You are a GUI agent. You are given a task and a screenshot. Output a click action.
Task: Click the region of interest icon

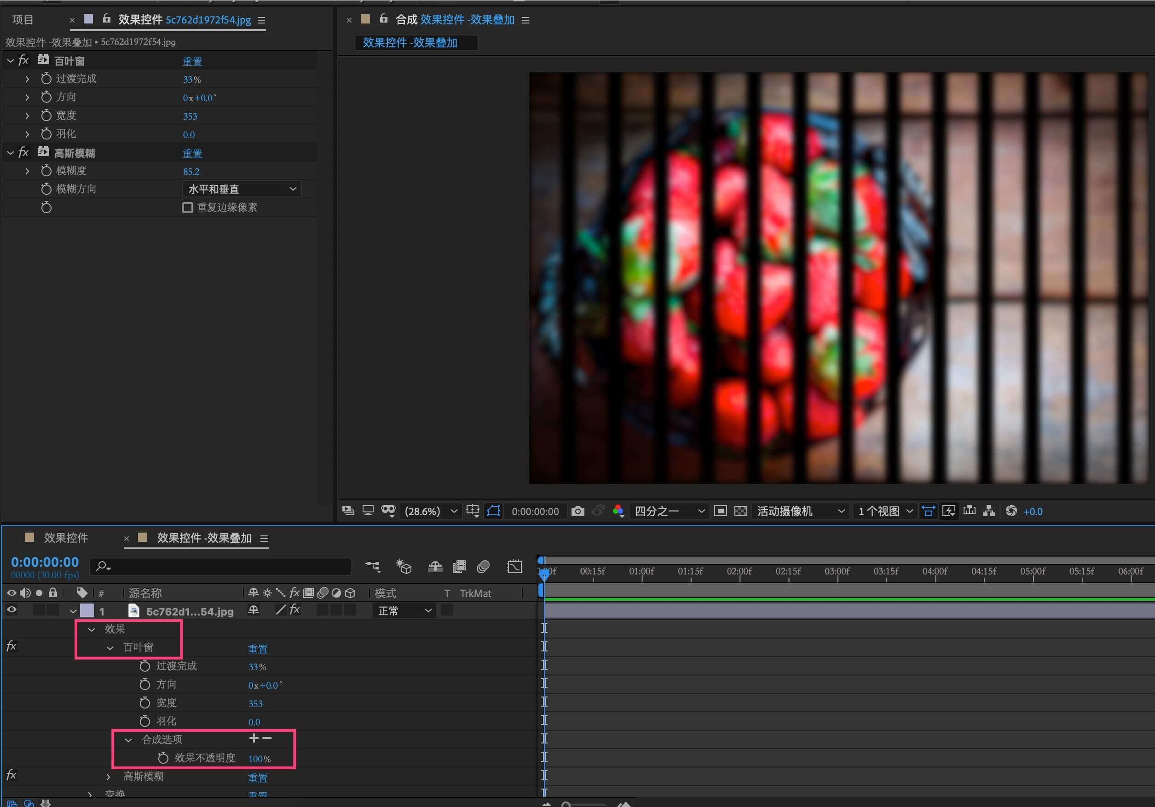coord(720,511)
